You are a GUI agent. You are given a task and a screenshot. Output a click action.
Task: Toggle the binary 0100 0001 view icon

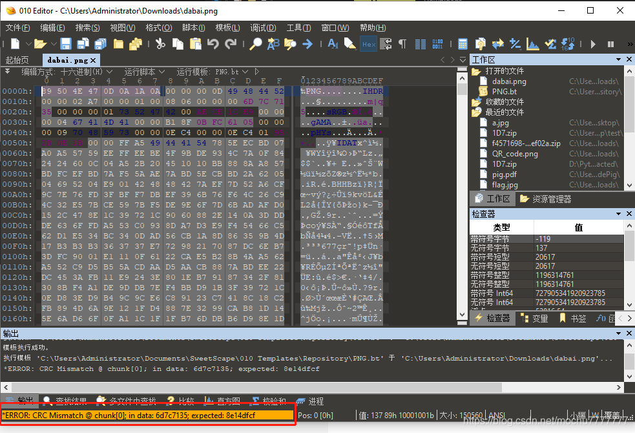click(437, 44)
